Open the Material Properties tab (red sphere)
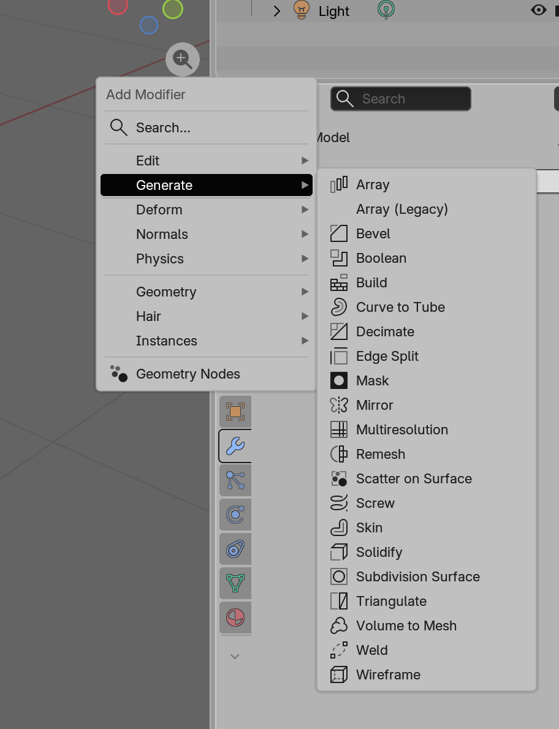This screenshot has width=559, height=729. point(235,618)
